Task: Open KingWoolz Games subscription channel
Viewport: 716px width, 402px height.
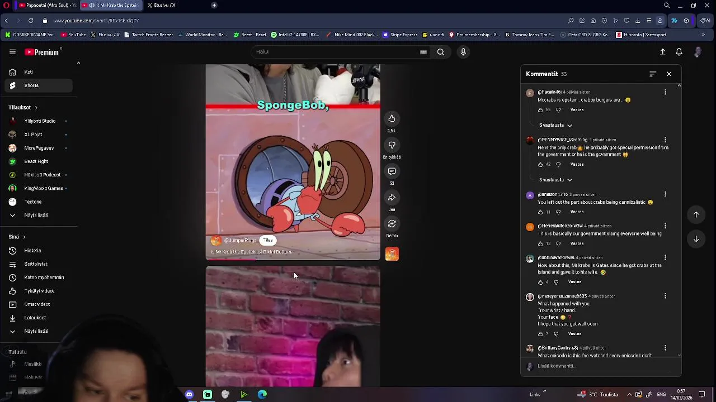Action: click(x=39, y=188)
